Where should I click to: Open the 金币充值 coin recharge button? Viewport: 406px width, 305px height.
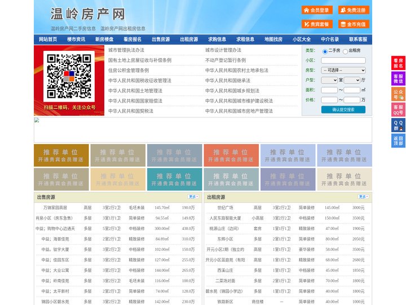(x=354, y=24)
